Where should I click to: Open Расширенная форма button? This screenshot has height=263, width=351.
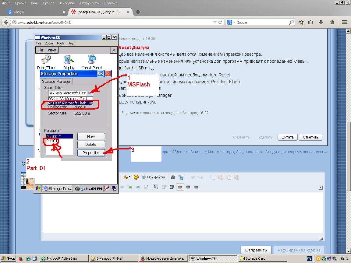coord(299,250)
